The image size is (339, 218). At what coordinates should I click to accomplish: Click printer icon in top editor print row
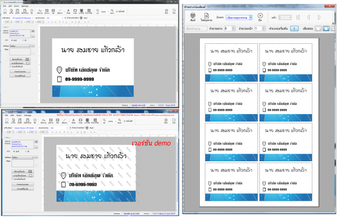pyautogui.click(x=81, y=18)
